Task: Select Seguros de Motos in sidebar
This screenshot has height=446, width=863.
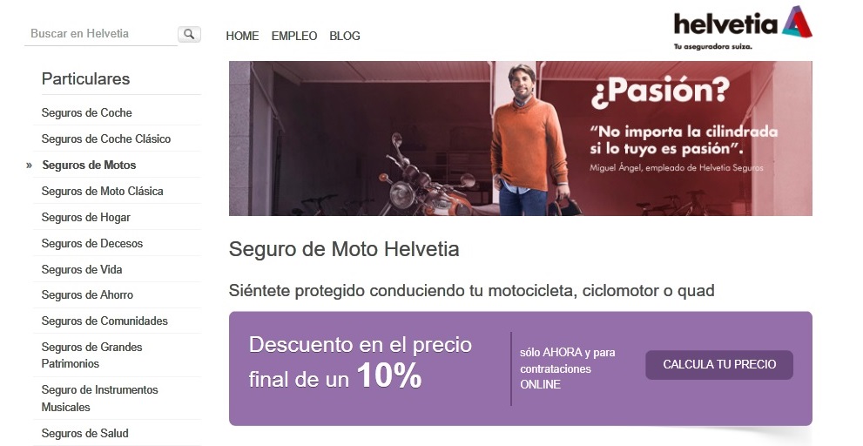Action: click(x=89, y=166)
